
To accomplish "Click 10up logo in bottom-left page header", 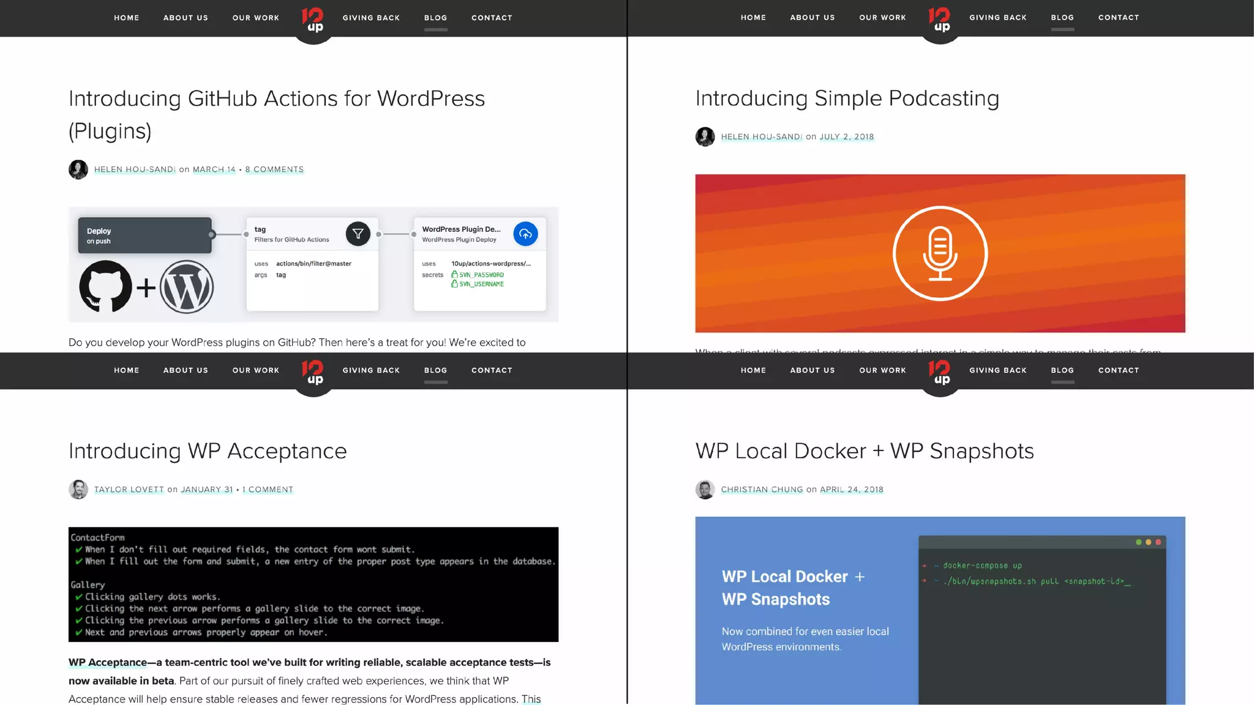I will pos(313,372).
